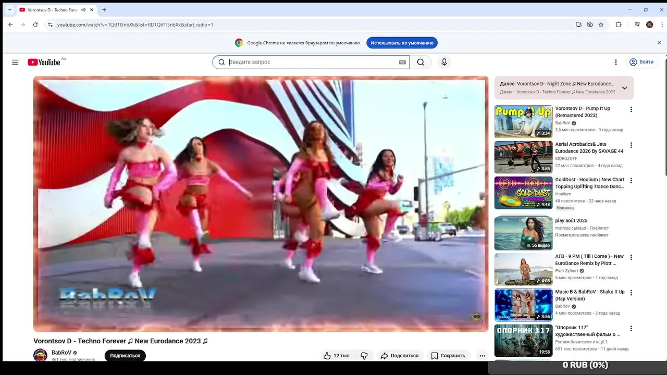
Task: Open ATB - 9 PM title link
Action: (589, 259)
